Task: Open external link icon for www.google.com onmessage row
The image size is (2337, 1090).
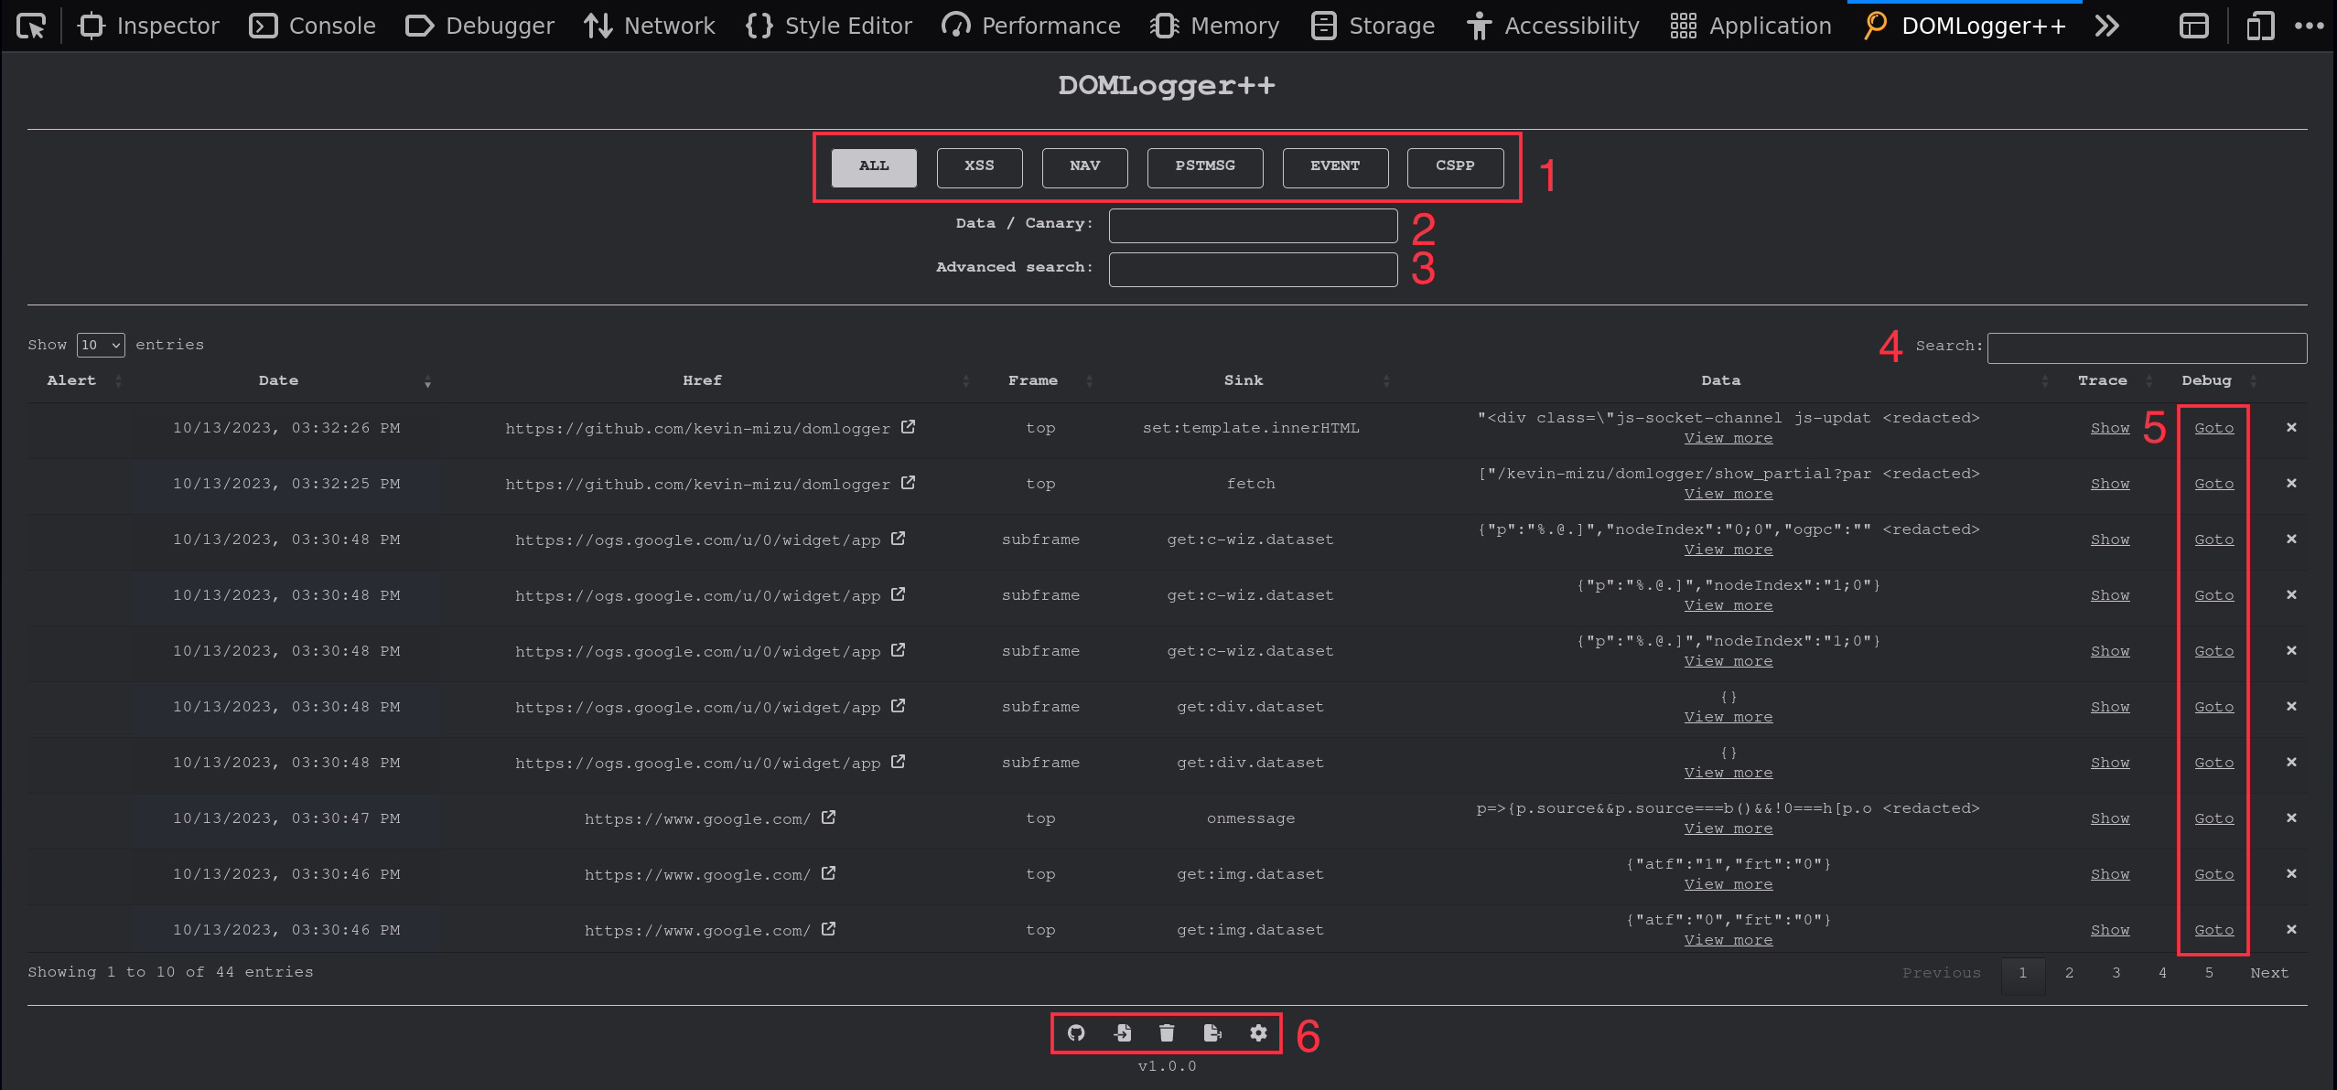Action: click(x=828, y=817)
